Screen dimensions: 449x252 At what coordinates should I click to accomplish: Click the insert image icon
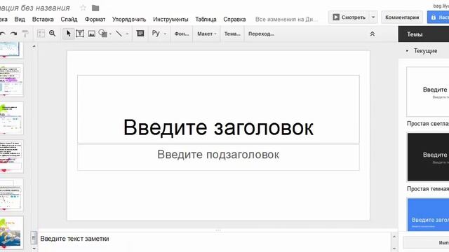92,34
